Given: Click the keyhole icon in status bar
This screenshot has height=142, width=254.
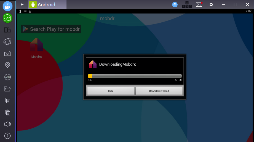Looking at the screenshot, I should pos(20,11).
